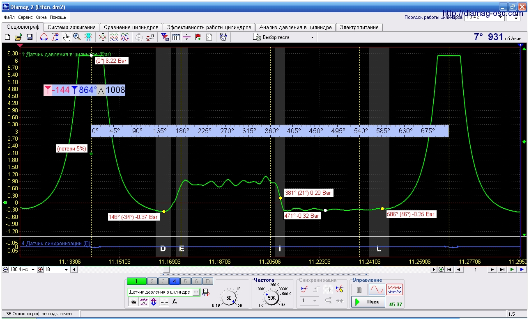Screen dimensions: 529x319
Task: Switch to Электропитание tab
Action: 359,27
